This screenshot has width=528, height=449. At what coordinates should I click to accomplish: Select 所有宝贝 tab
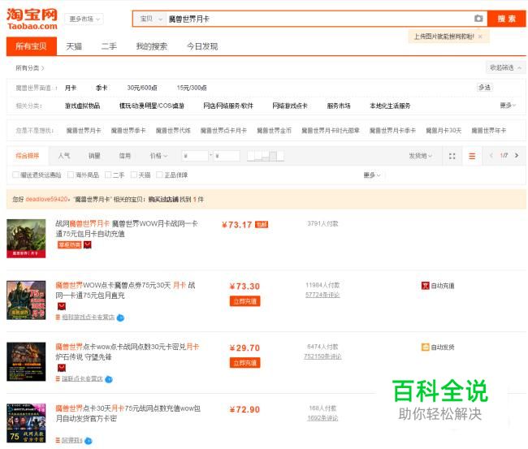tap(32, 46)
